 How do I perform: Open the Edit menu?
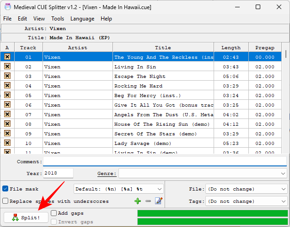[22, 19]
